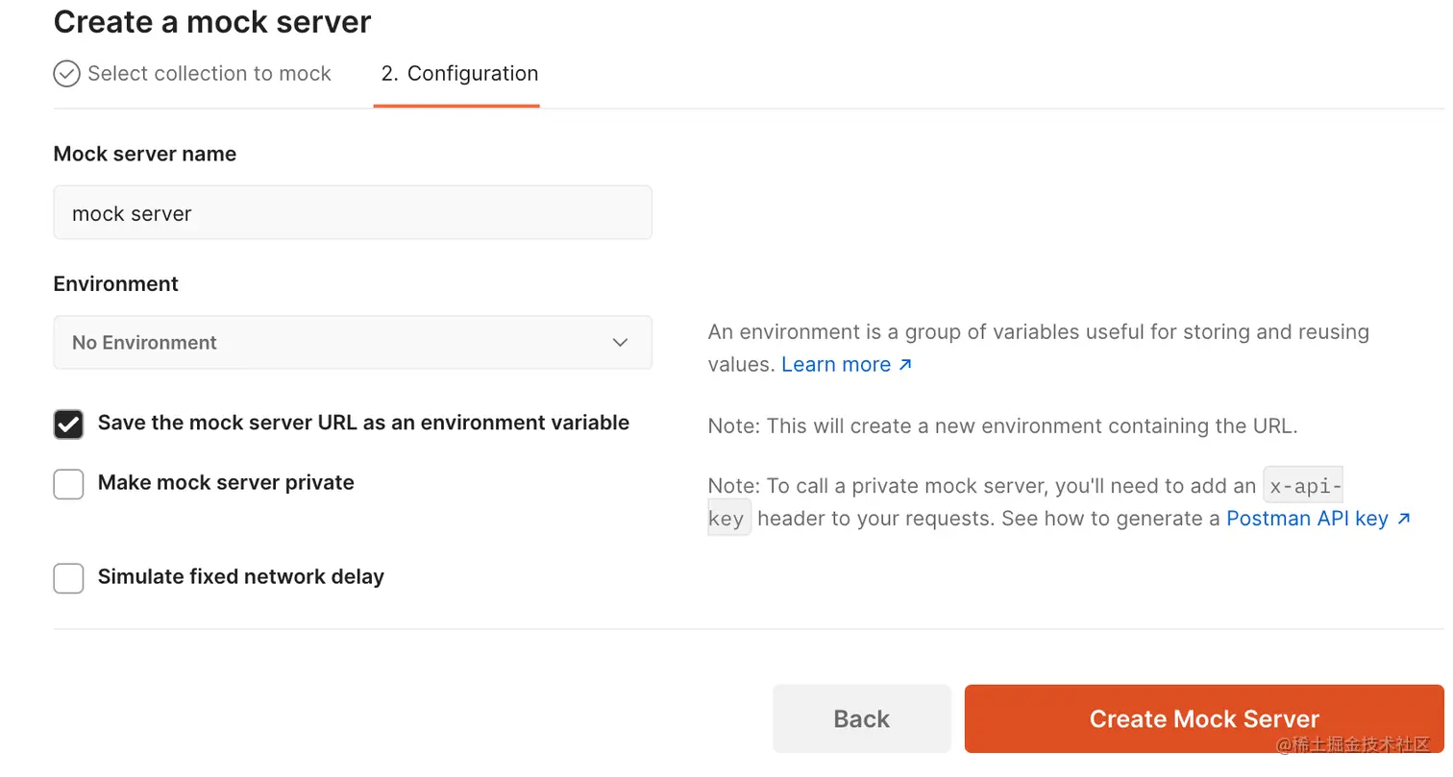Click the Create Mock Server button
The width and height of the screenshot is (1453, 777).
coord(1203,718)
